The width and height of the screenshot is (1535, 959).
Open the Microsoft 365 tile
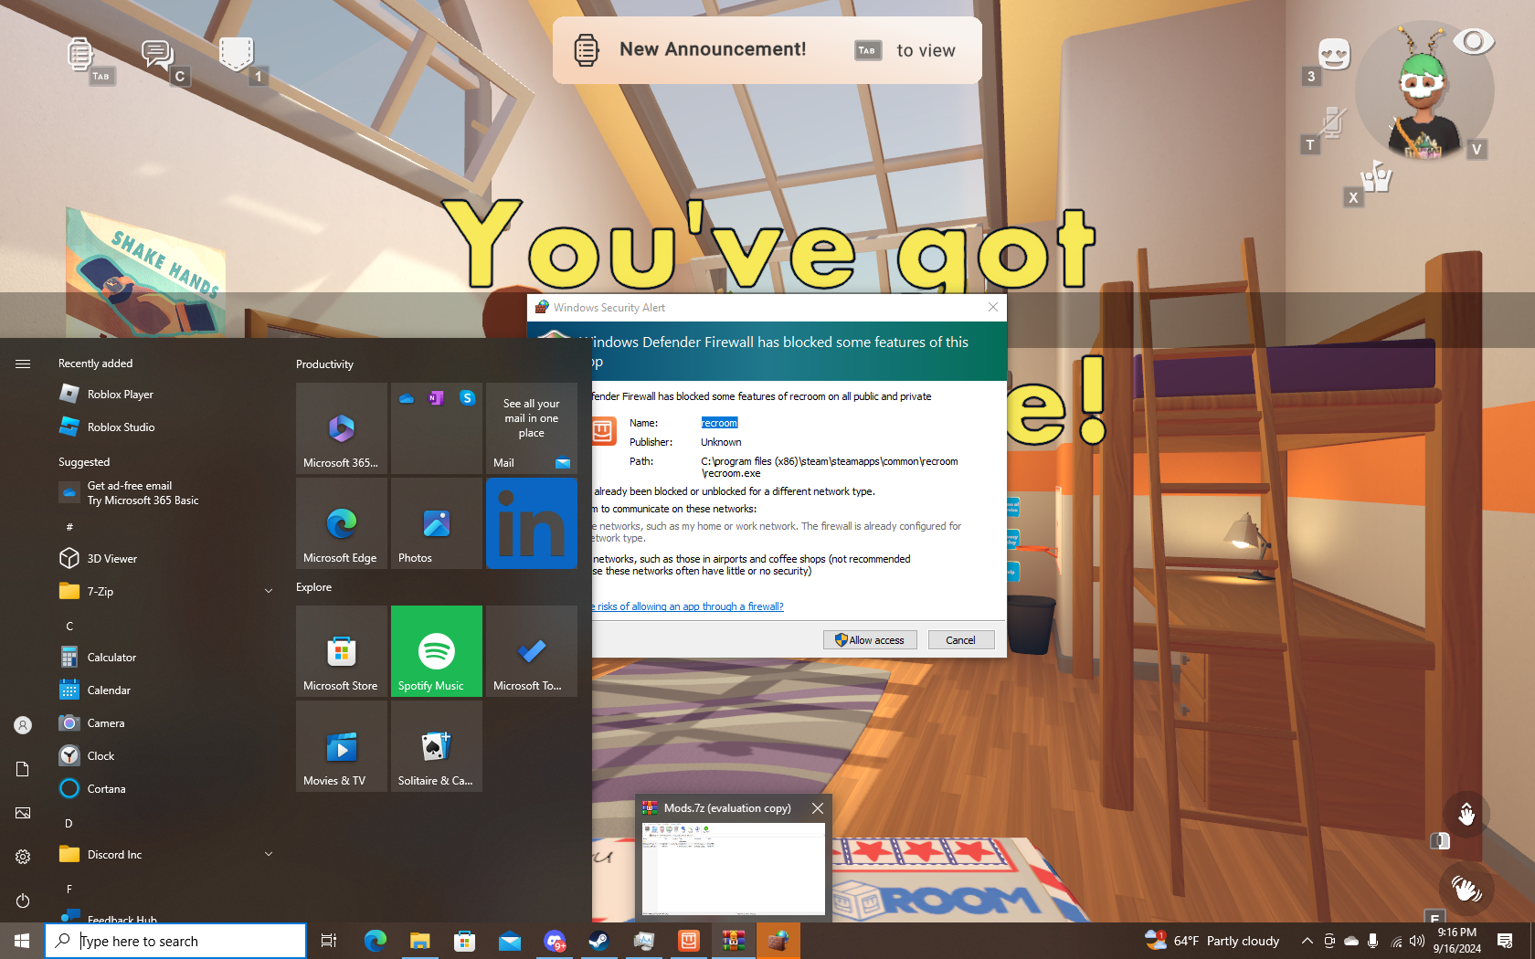tap(342, 428)
